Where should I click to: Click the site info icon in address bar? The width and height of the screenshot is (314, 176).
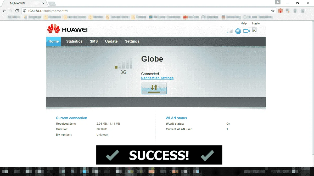coord(25,11)
